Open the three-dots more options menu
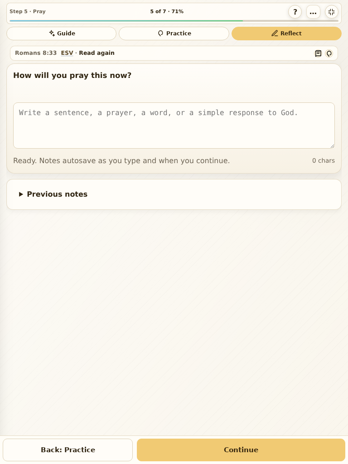 pos(313,12)
